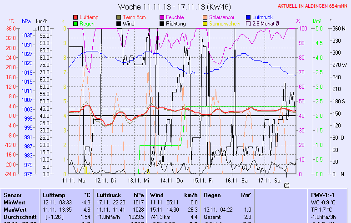Click the olive Temp 5cm legend swatch
The width and height of the screenshot is (351, 223).
click(119, 17)
